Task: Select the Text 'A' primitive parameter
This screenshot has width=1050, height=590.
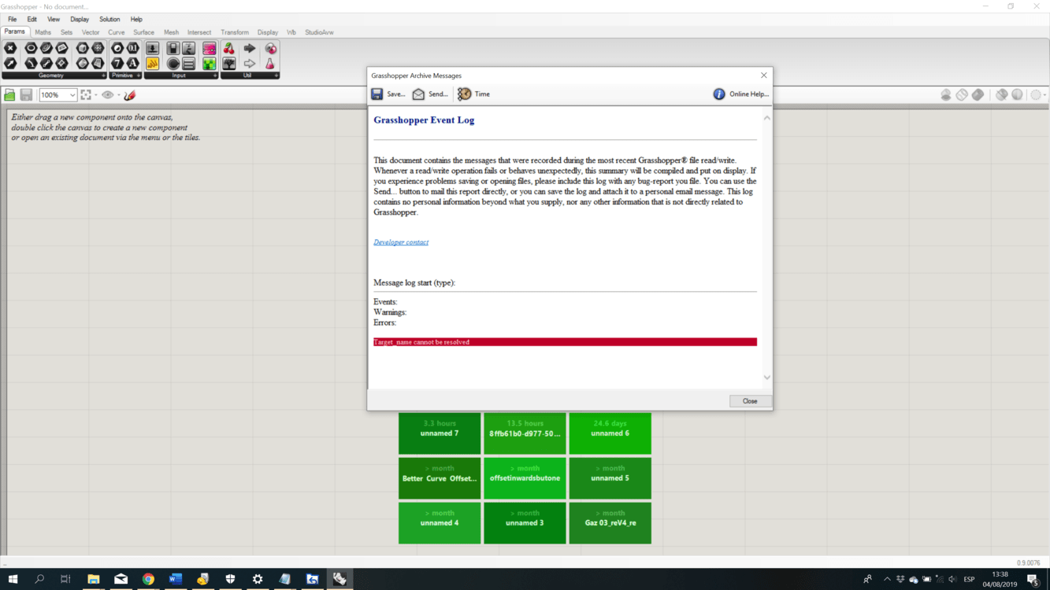Action: pos(133,63)
